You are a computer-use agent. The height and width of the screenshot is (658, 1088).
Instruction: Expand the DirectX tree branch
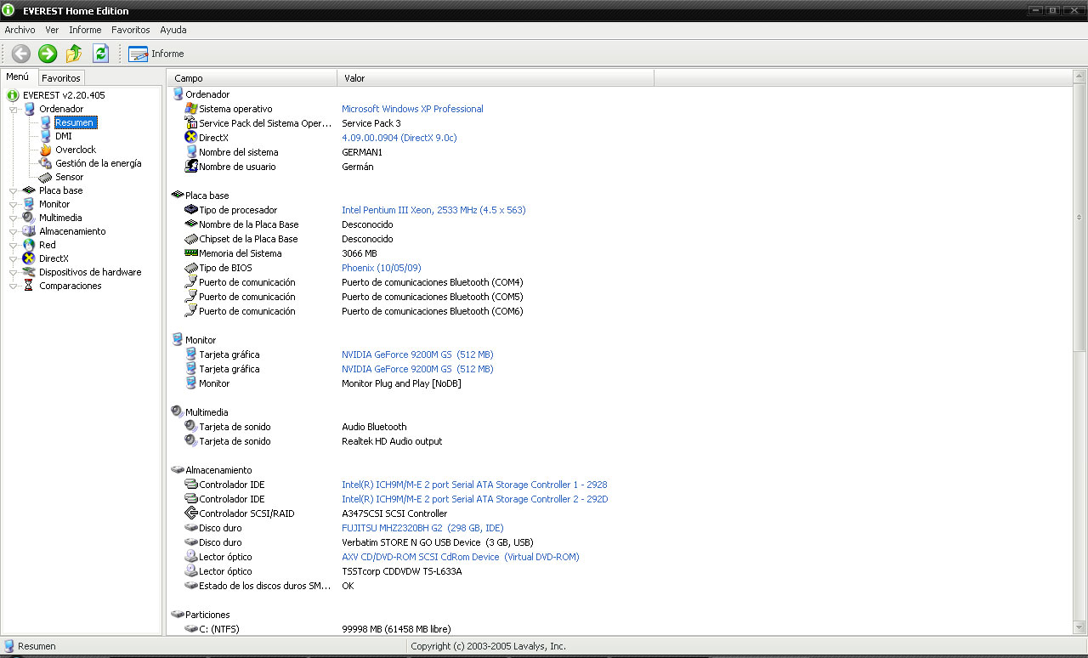coord(14,258)
